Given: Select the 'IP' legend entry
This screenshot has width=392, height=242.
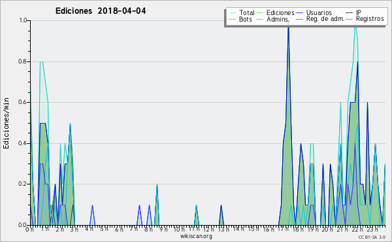Looking at the screenshot, I should [x=358, y=12].
